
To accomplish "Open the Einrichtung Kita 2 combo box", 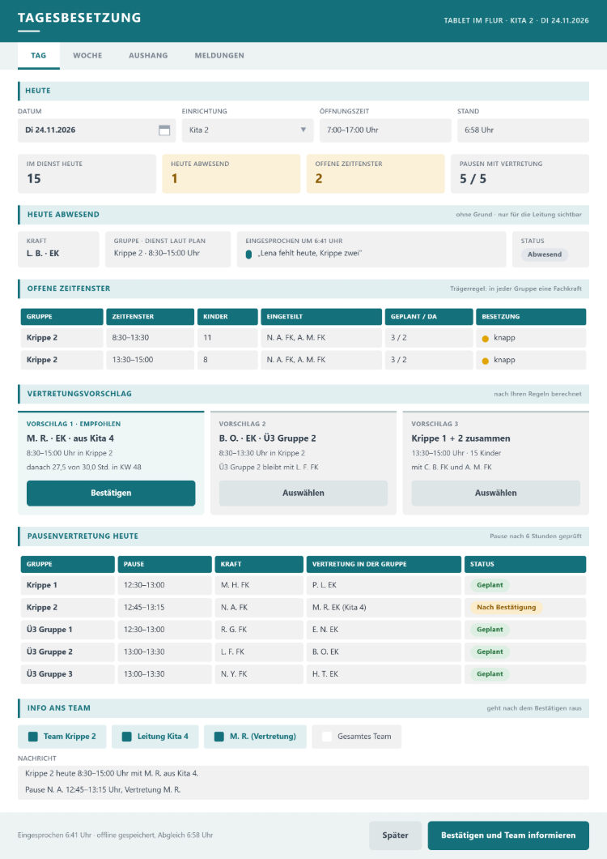I will pyautogui.click(x=248, y=130).
